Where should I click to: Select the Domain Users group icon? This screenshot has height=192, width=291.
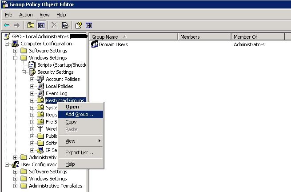[94, 44]
